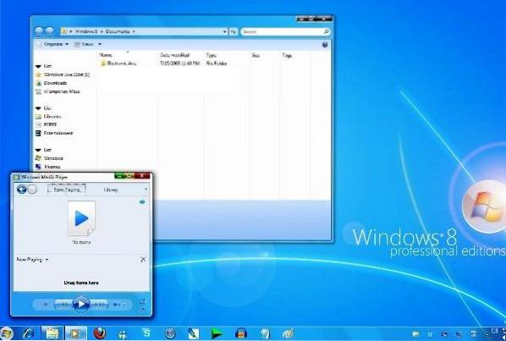Viewport: 506px width, 341px height.
Task: Sort by the Date modified column header
Action: pyautogui.click(x=174, y=56)
